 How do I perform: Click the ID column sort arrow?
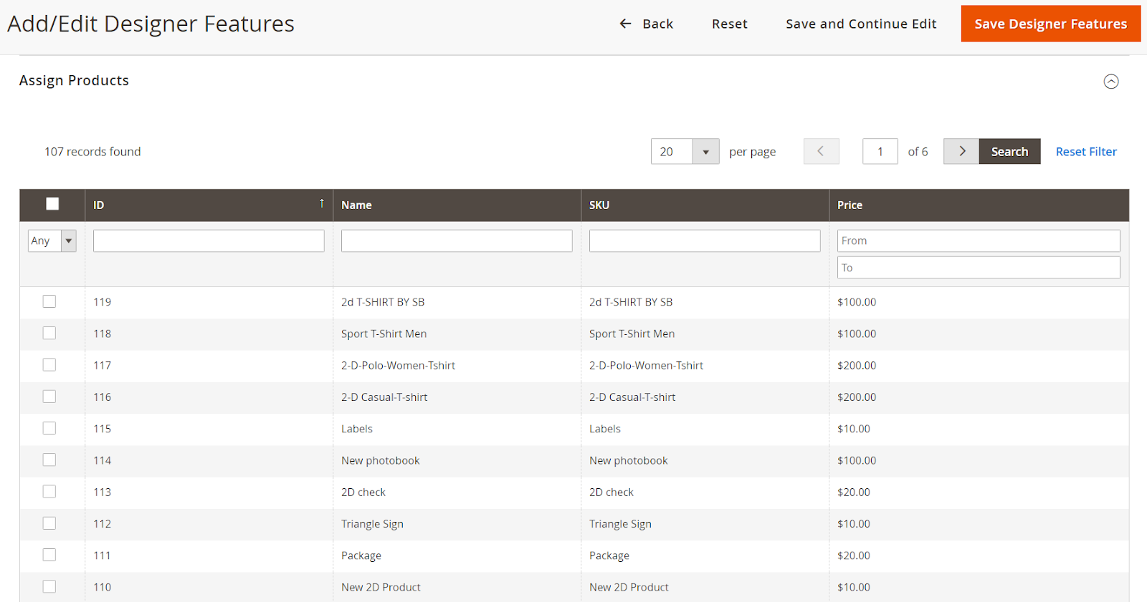322,204
